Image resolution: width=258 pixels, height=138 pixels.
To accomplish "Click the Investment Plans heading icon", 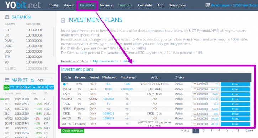I will point(63,20).
